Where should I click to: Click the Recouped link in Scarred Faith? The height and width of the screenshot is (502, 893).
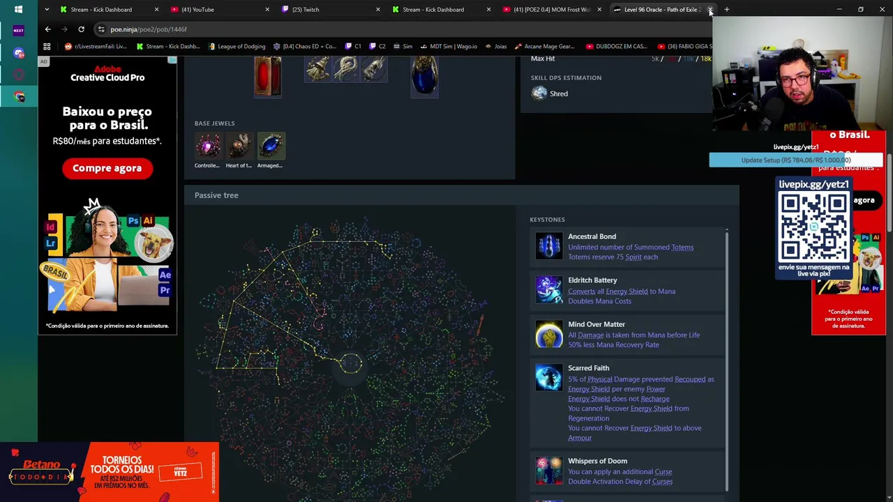pos(690,379)
